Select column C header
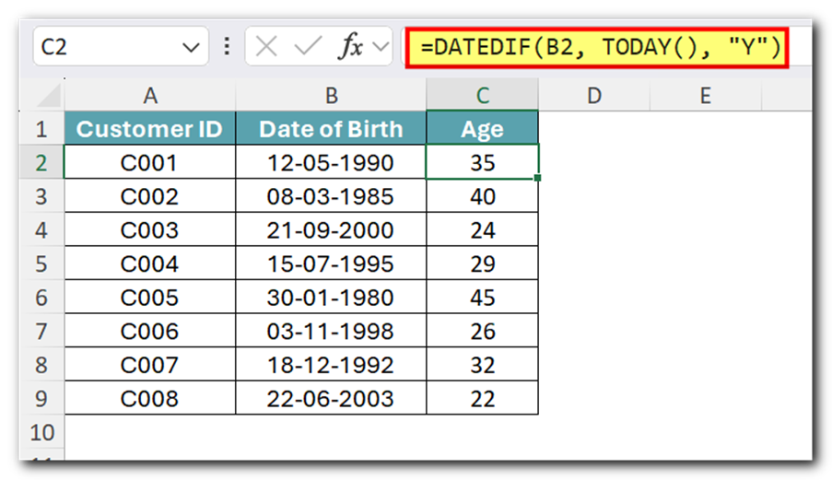This screenshot has width=832, height=480. pyautogui.click(x=482, y=96)
